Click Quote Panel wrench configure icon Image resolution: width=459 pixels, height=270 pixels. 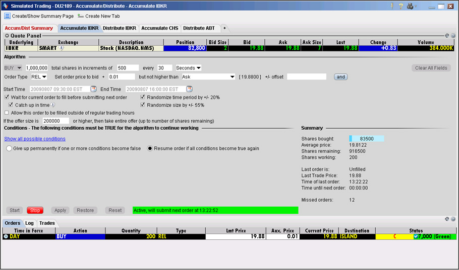click(x=447, y=36)
